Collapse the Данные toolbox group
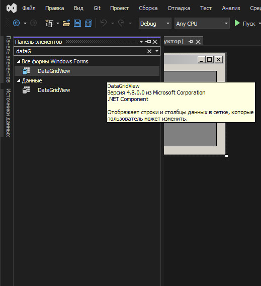Screen dimensions: 261x286 (x=19, y=80)
